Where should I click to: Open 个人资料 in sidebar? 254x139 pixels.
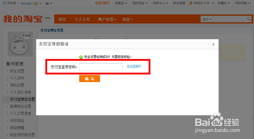(17, 78)
